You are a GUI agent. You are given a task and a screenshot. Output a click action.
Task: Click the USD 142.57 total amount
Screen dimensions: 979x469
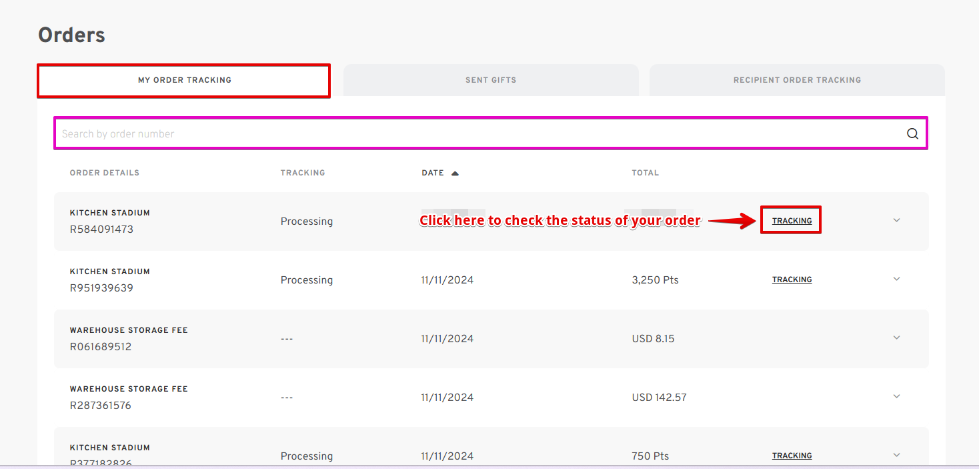[x=659, y=398]
